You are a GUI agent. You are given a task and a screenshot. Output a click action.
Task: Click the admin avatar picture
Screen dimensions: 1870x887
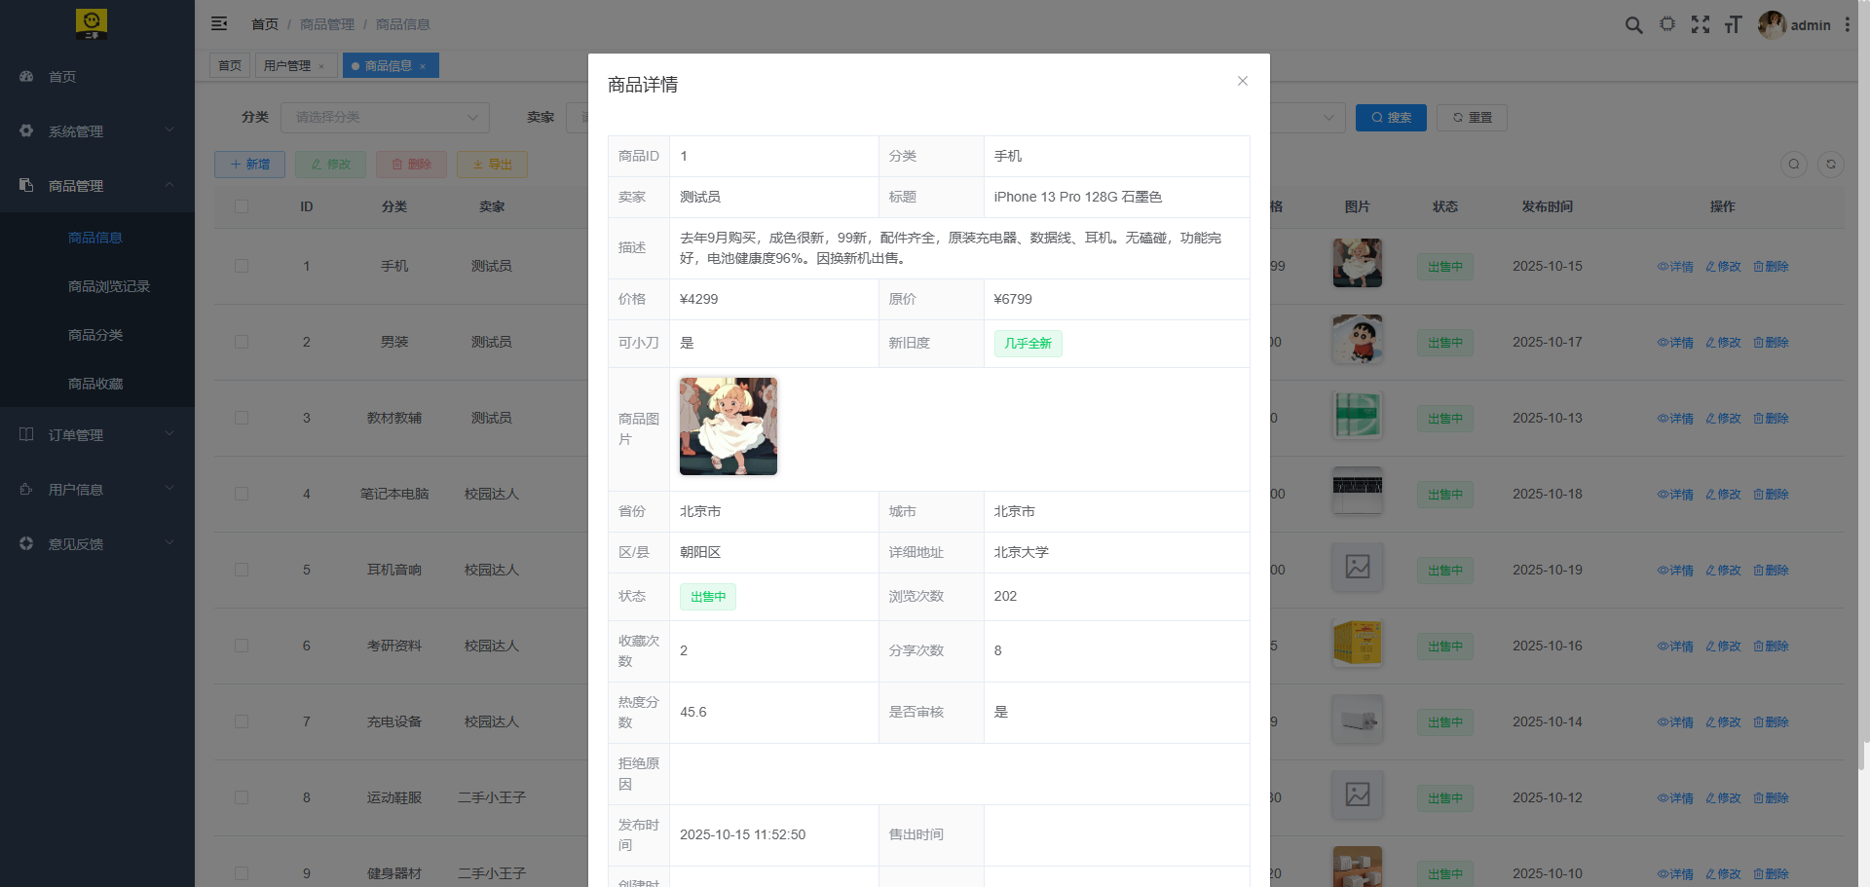pos(1772,24)
